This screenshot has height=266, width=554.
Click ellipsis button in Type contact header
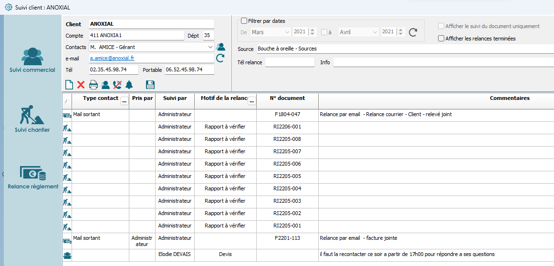click(x=124, y=101)
